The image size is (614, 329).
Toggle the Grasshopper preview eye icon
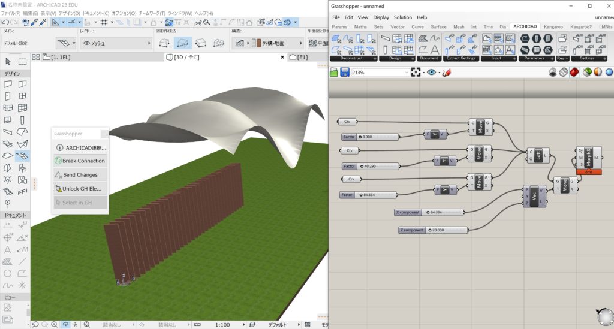[x=432, y=73]
